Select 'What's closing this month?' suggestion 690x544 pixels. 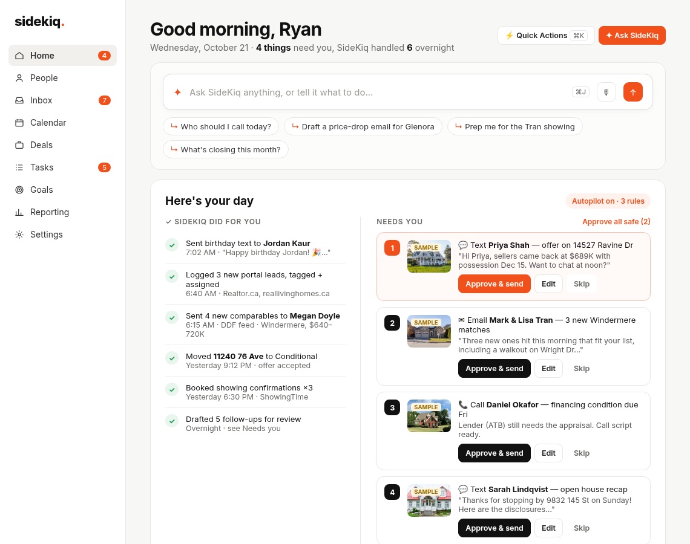(226, 149)
